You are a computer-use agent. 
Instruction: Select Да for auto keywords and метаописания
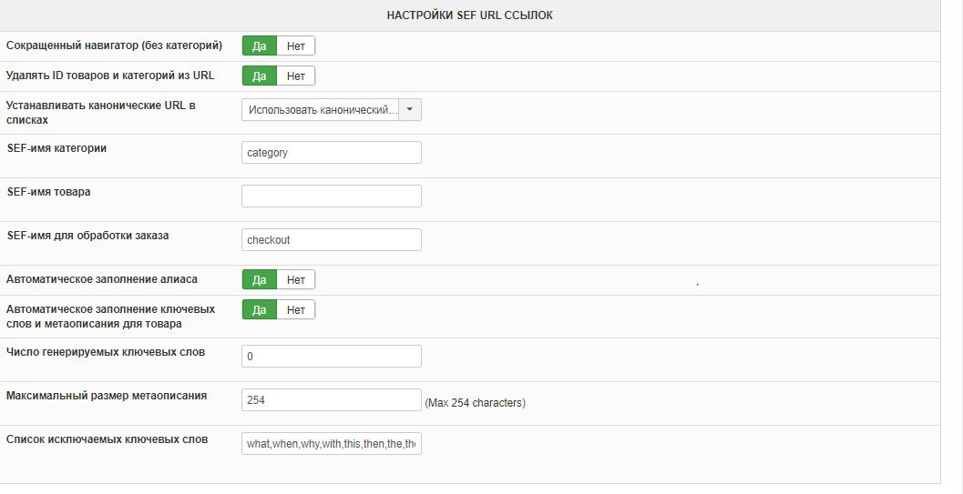[x=259, y=309]
